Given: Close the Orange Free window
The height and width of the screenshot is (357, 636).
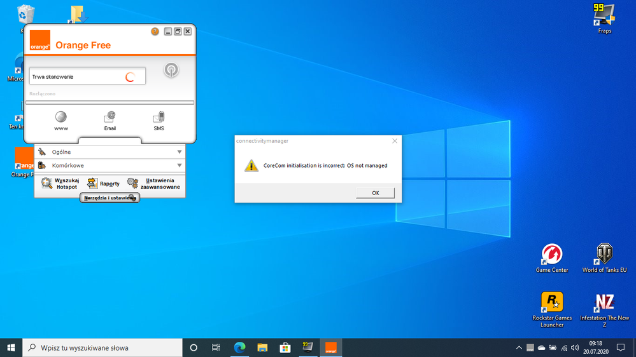Looking at the screenshot, I should pos(187,31).
